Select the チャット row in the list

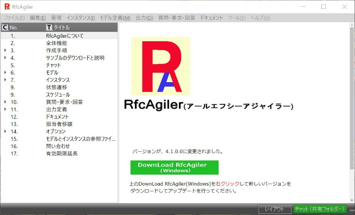pyautogui.click(x=59, y=65)
